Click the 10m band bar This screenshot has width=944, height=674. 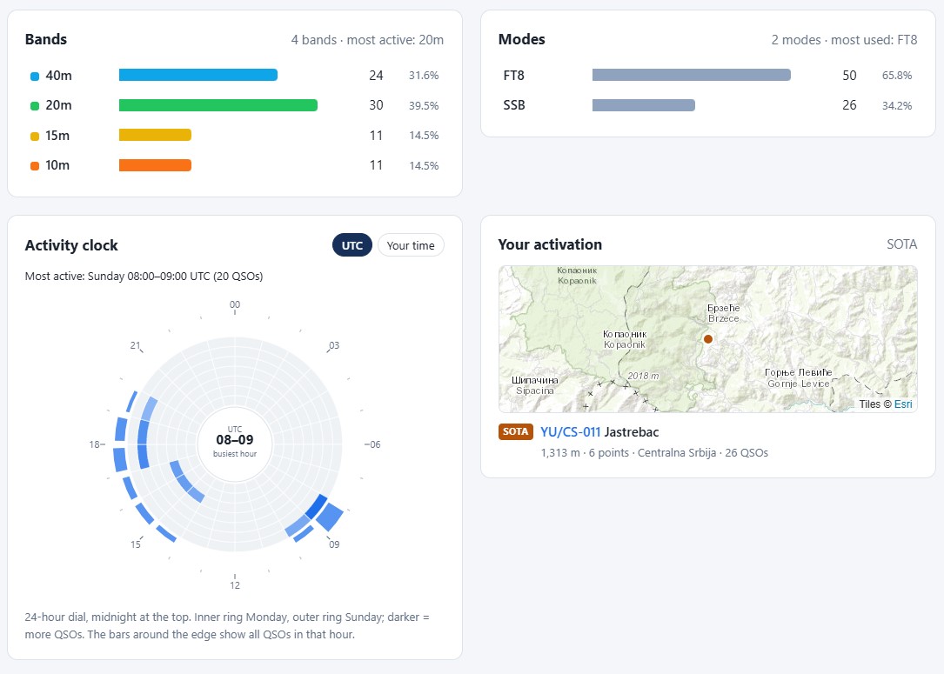click(156, 165)
